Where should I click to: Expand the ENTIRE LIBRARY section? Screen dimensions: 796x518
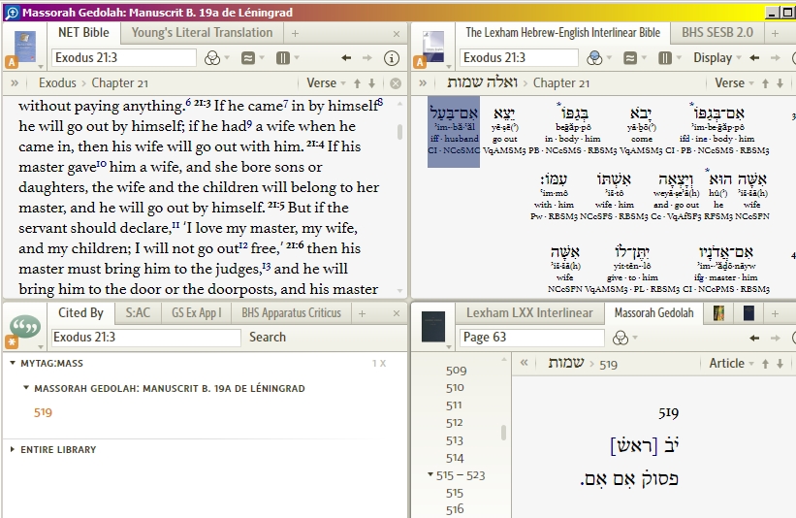point(13,449)
